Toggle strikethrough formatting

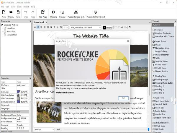click(61, 27)
